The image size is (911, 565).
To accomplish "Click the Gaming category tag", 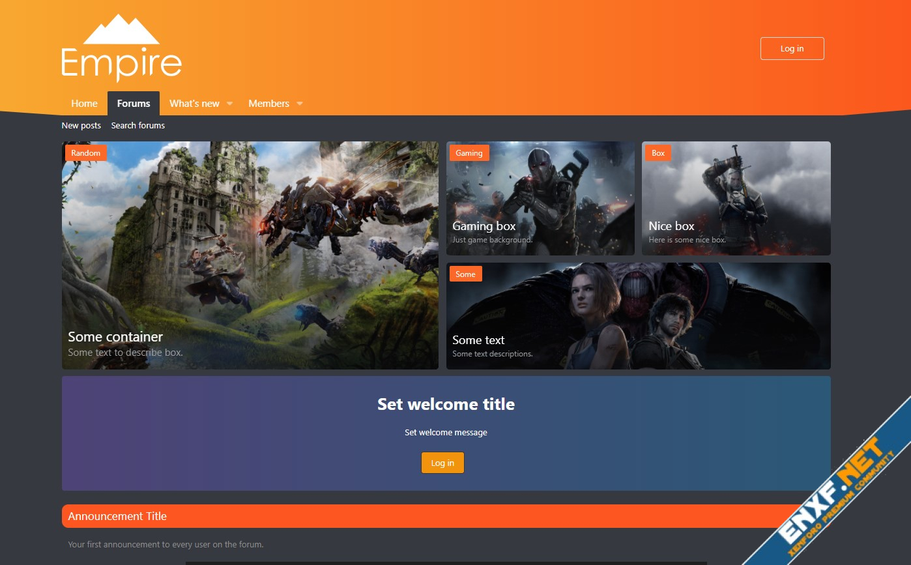I will [469, 153].
